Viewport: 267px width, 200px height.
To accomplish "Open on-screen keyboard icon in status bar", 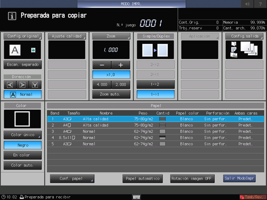I will [136, 197].
